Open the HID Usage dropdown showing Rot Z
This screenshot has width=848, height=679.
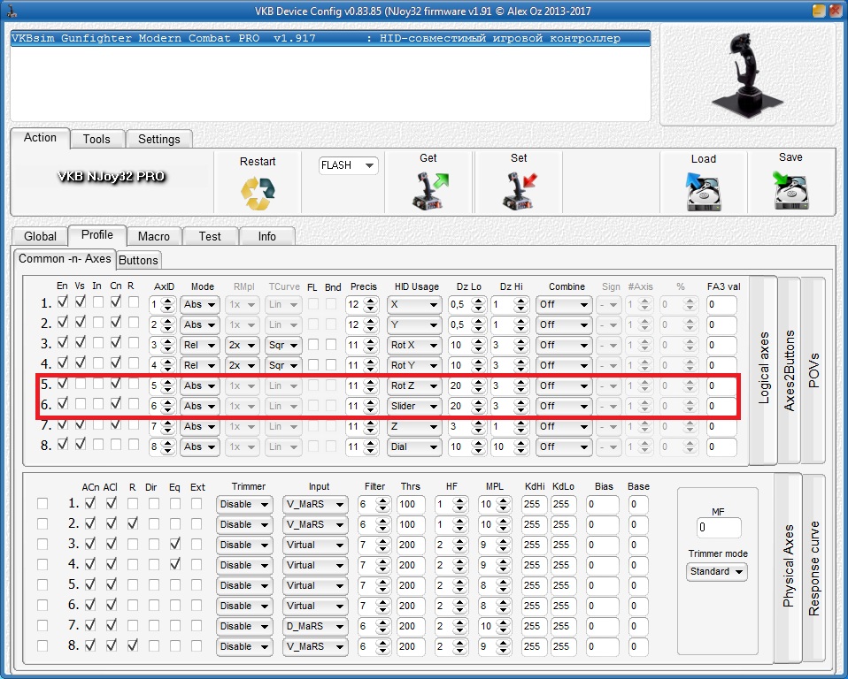coord(414,385)
